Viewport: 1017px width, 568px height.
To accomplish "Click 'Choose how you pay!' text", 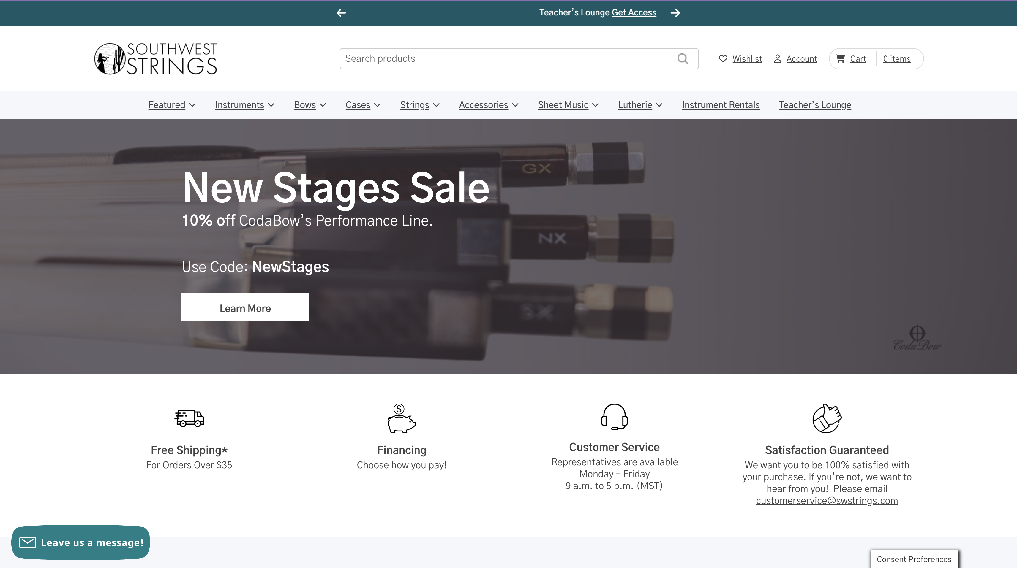I will (x=402, y=465).
